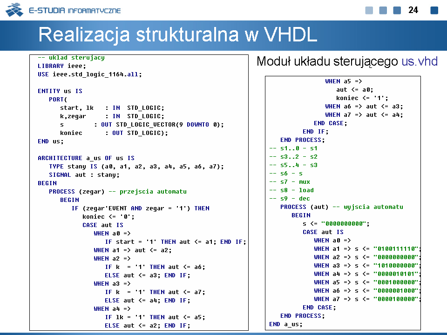Click 'WHEN a1 => s <= "0100111110"' line

(x=367, y=248)
